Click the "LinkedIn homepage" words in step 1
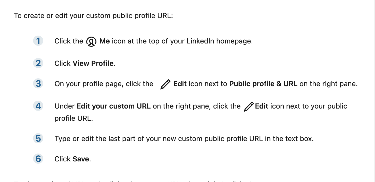The height and width of the screenshot is (182, 375). coord(220,41)
